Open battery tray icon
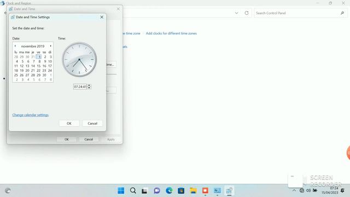 pos(315,190)
